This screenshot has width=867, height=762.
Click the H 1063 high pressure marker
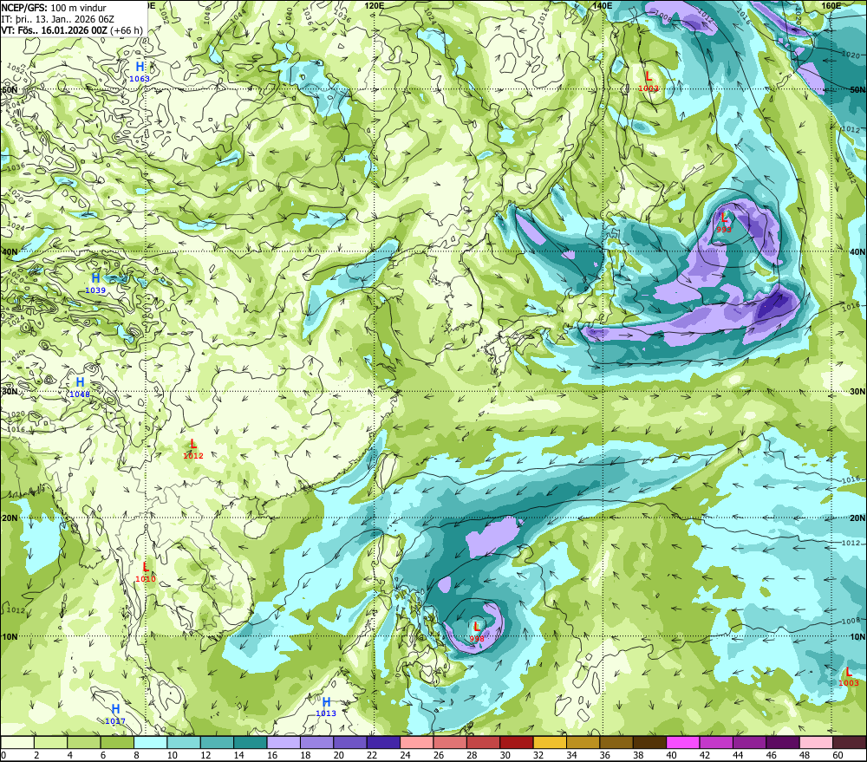140,73
